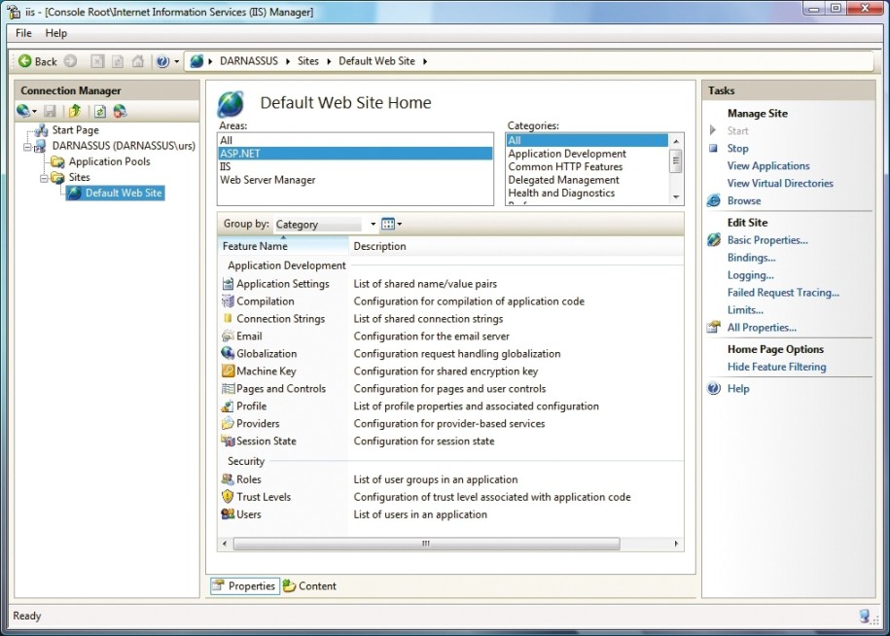This screenshot has width=890, height=636.
Task: Click the feature list horizontal scrollbar thumb
Action: [426, 544]
